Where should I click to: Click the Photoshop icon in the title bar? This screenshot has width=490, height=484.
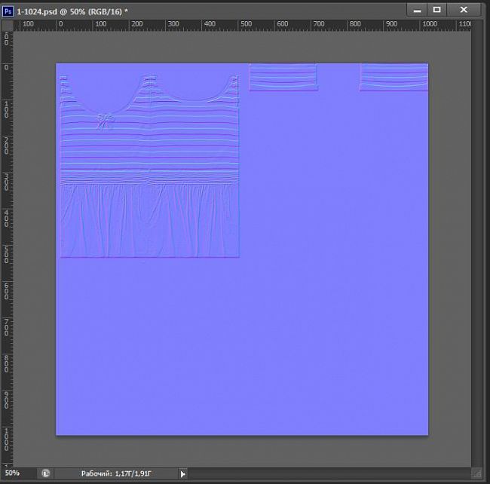click(8, 10)
